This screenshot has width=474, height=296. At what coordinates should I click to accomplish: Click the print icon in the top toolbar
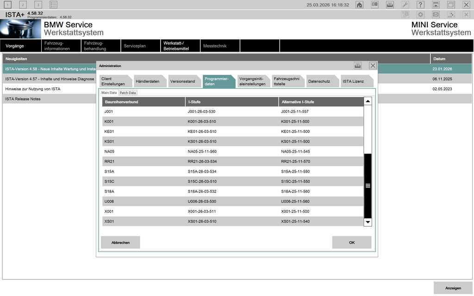point(390,5)
